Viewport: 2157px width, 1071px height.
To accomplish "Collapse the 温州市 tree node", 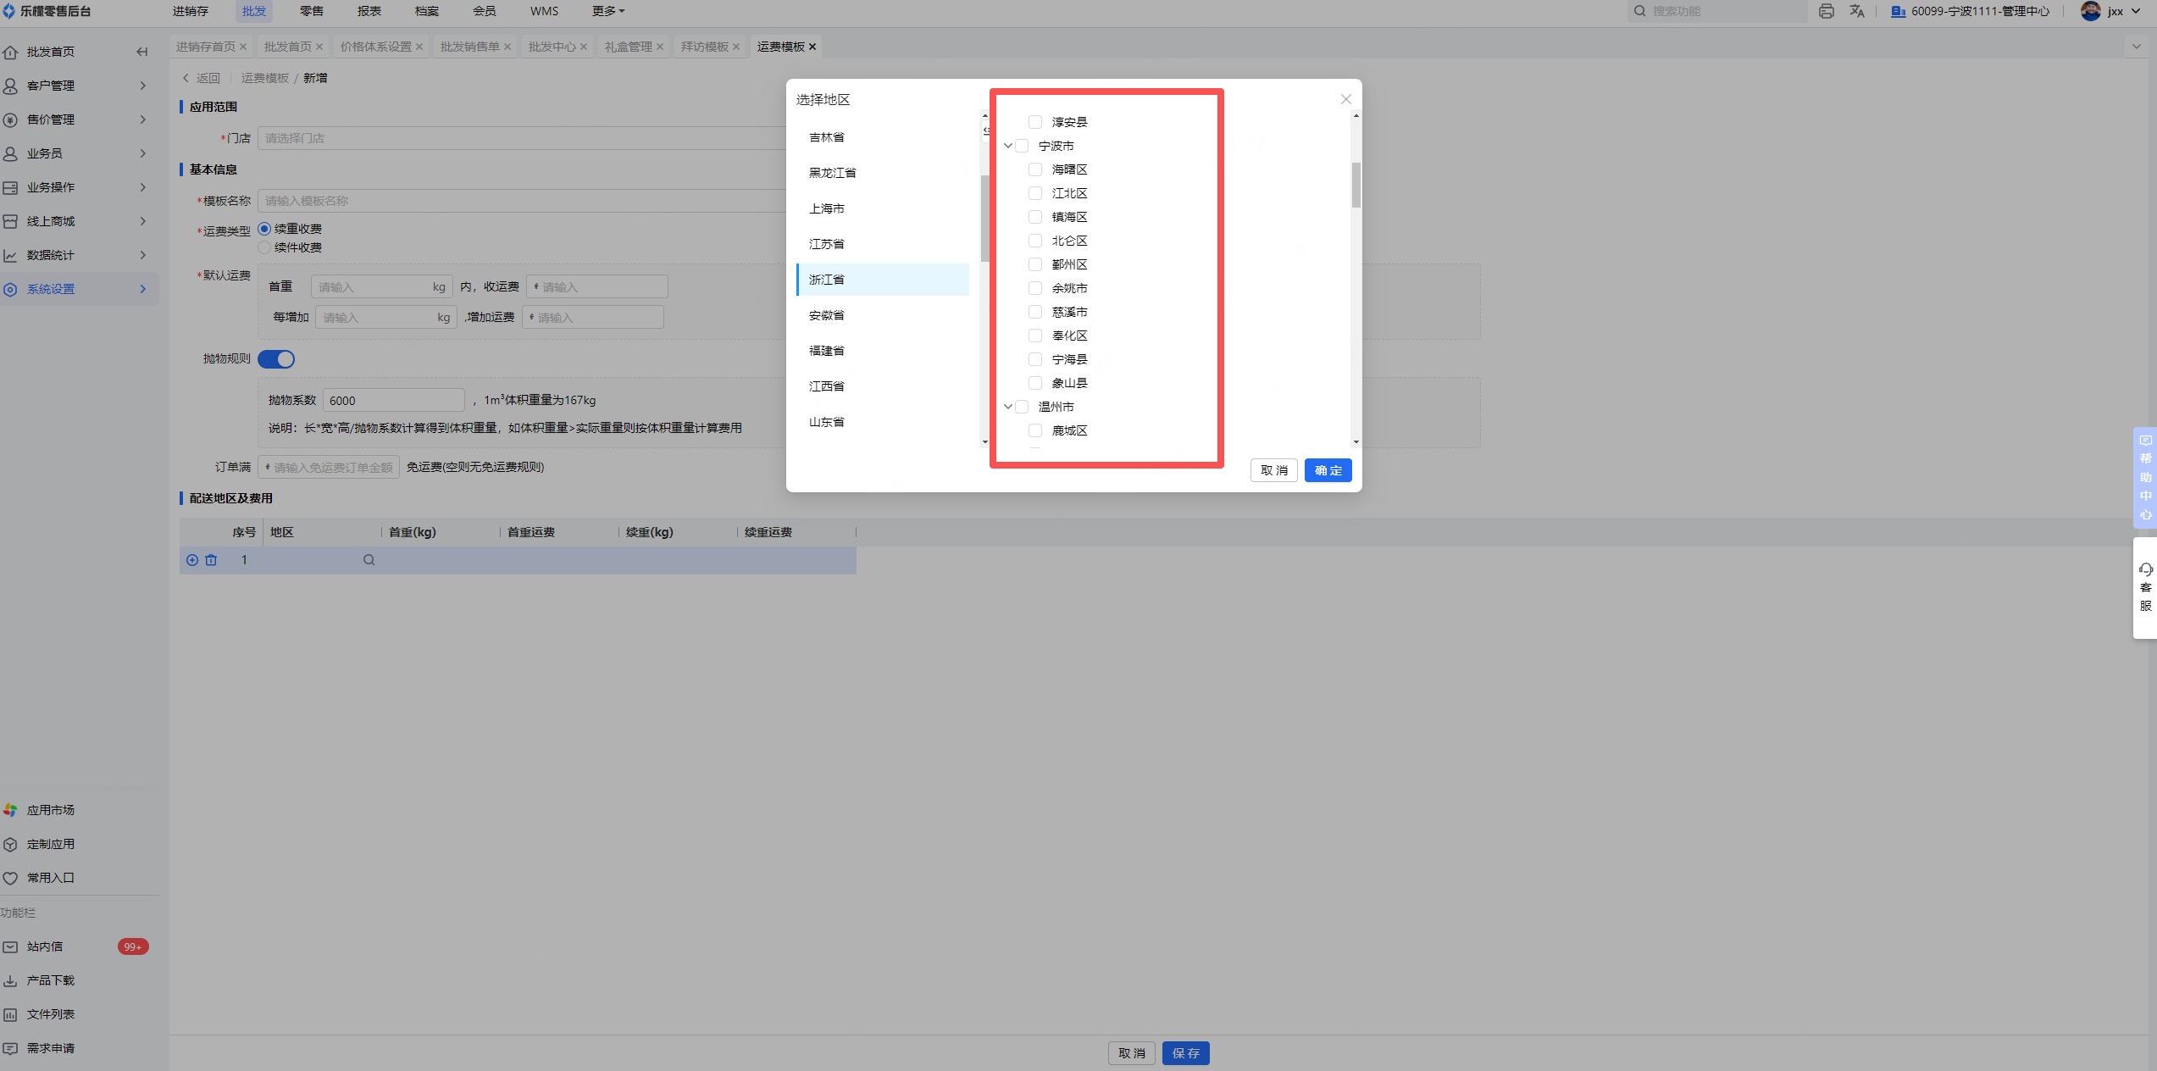I will (1008, 407).
